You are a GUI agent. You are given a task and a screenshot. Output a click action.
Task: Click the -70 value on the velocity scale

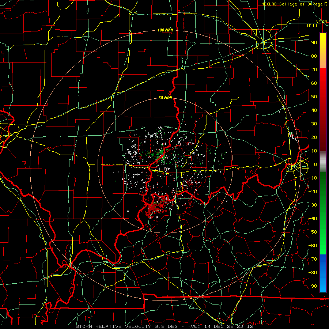(x=313, y=259)
